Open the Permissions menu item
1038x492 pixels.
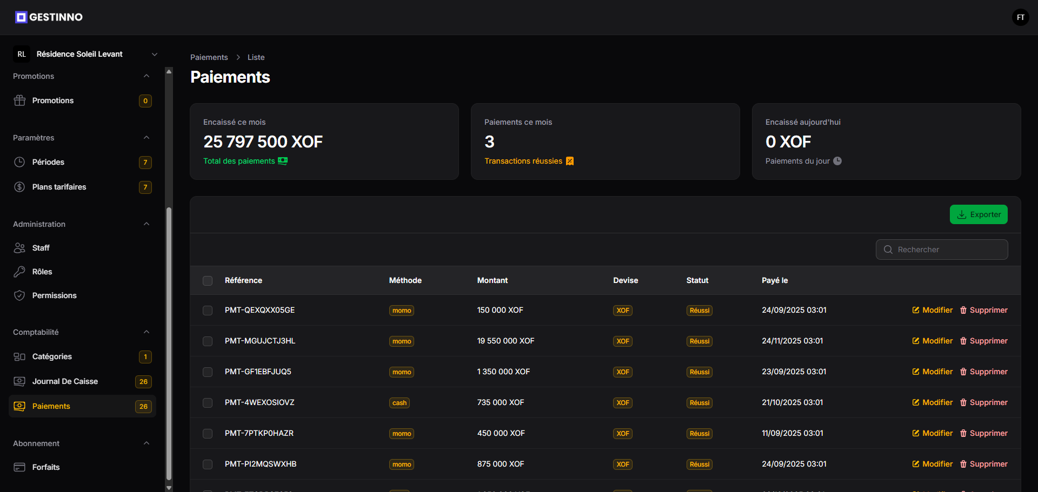click(82, 295)
